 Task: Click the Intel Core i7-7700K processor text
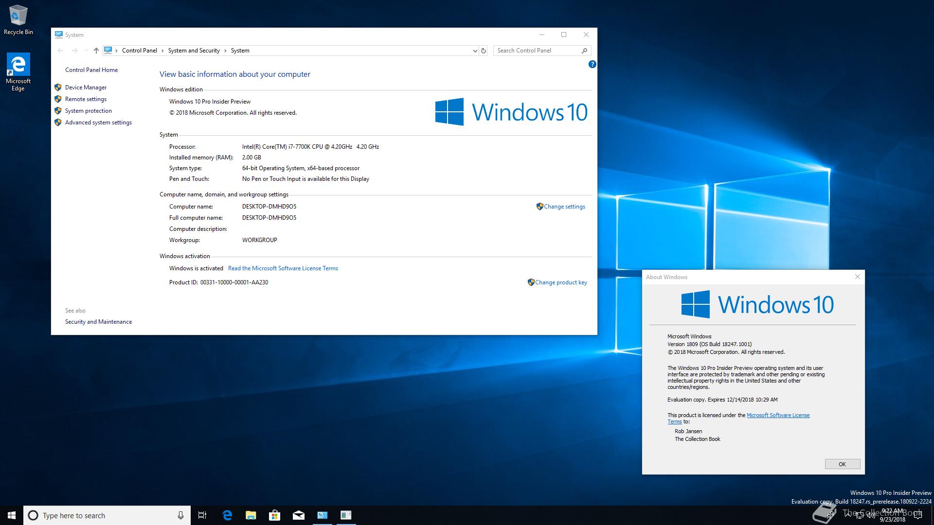pyautogui.click(x=310, y=147)
